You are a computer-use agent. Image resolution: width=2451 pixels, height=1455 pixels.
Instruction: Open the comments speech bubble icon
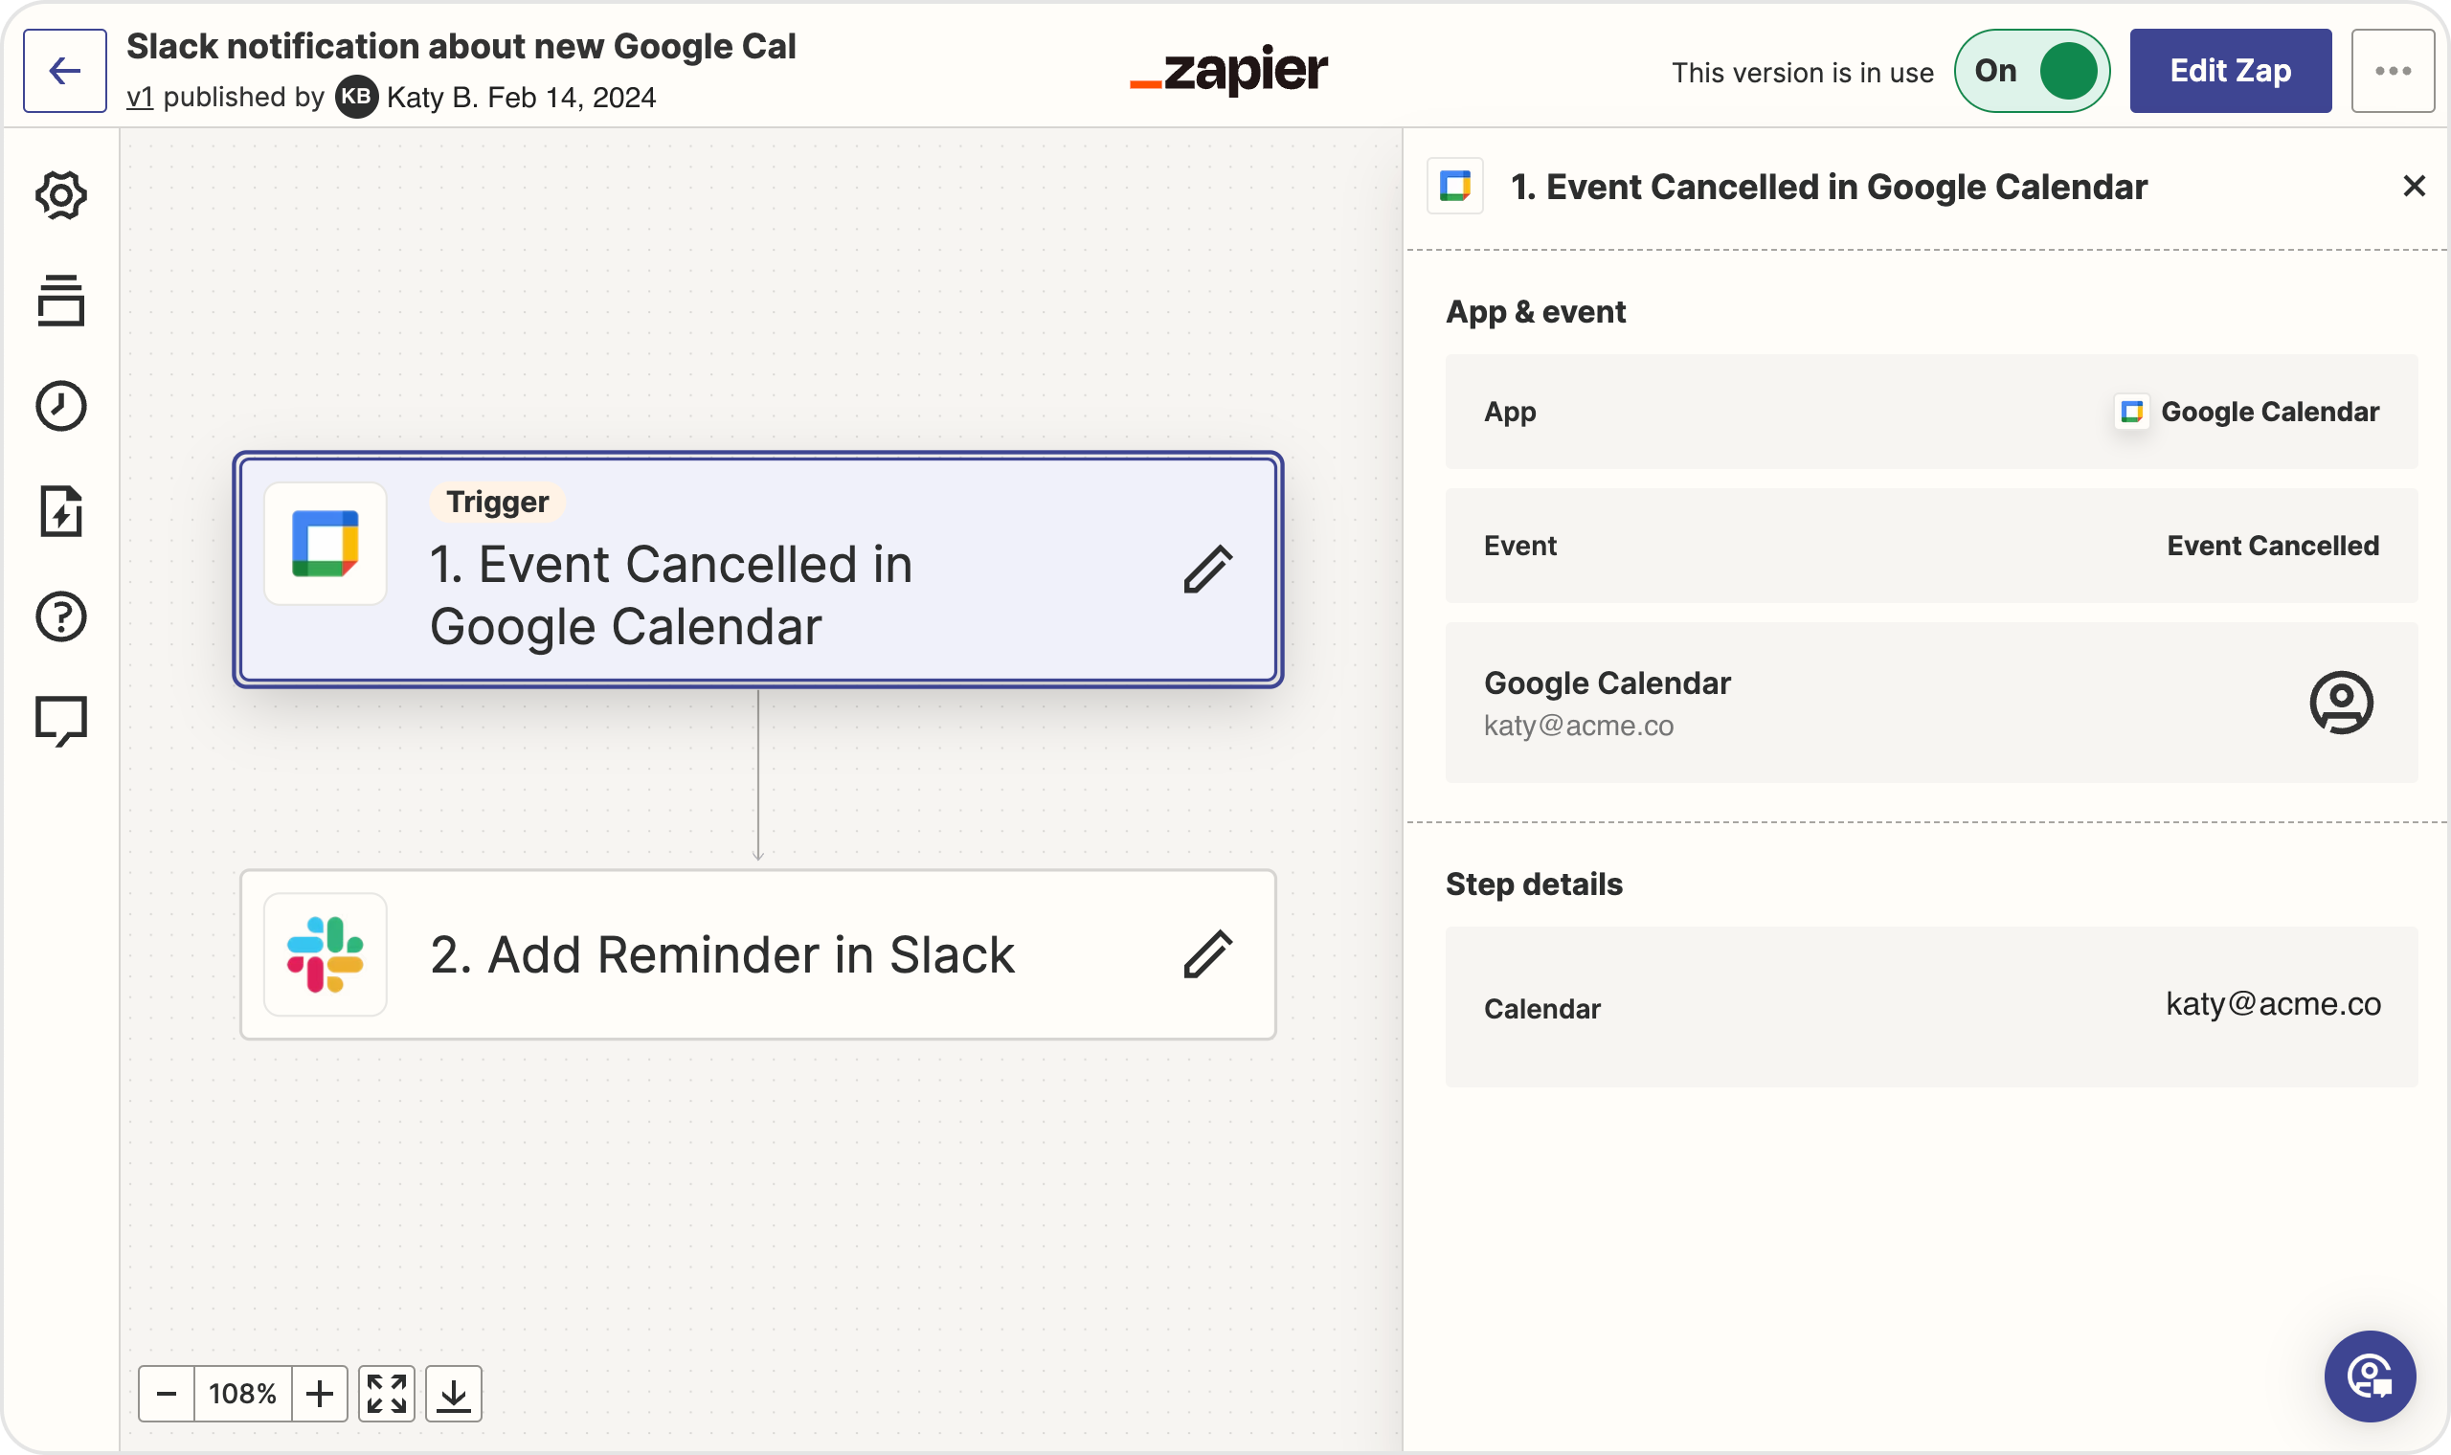click(x=60, y=722)
